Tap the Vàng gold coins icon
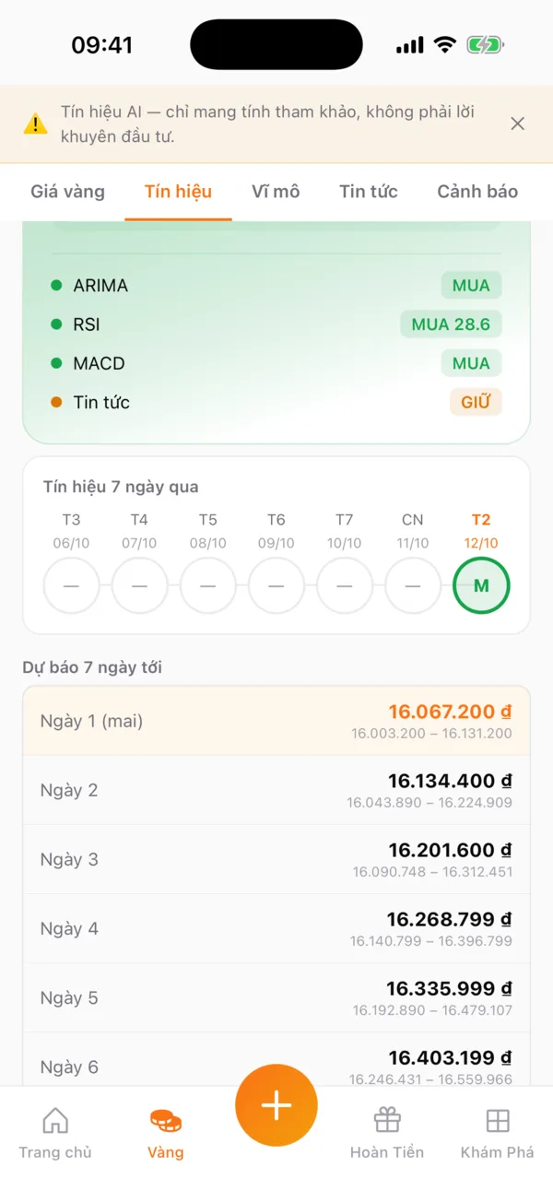553x1202 pixels. (x=166, y=1120)
